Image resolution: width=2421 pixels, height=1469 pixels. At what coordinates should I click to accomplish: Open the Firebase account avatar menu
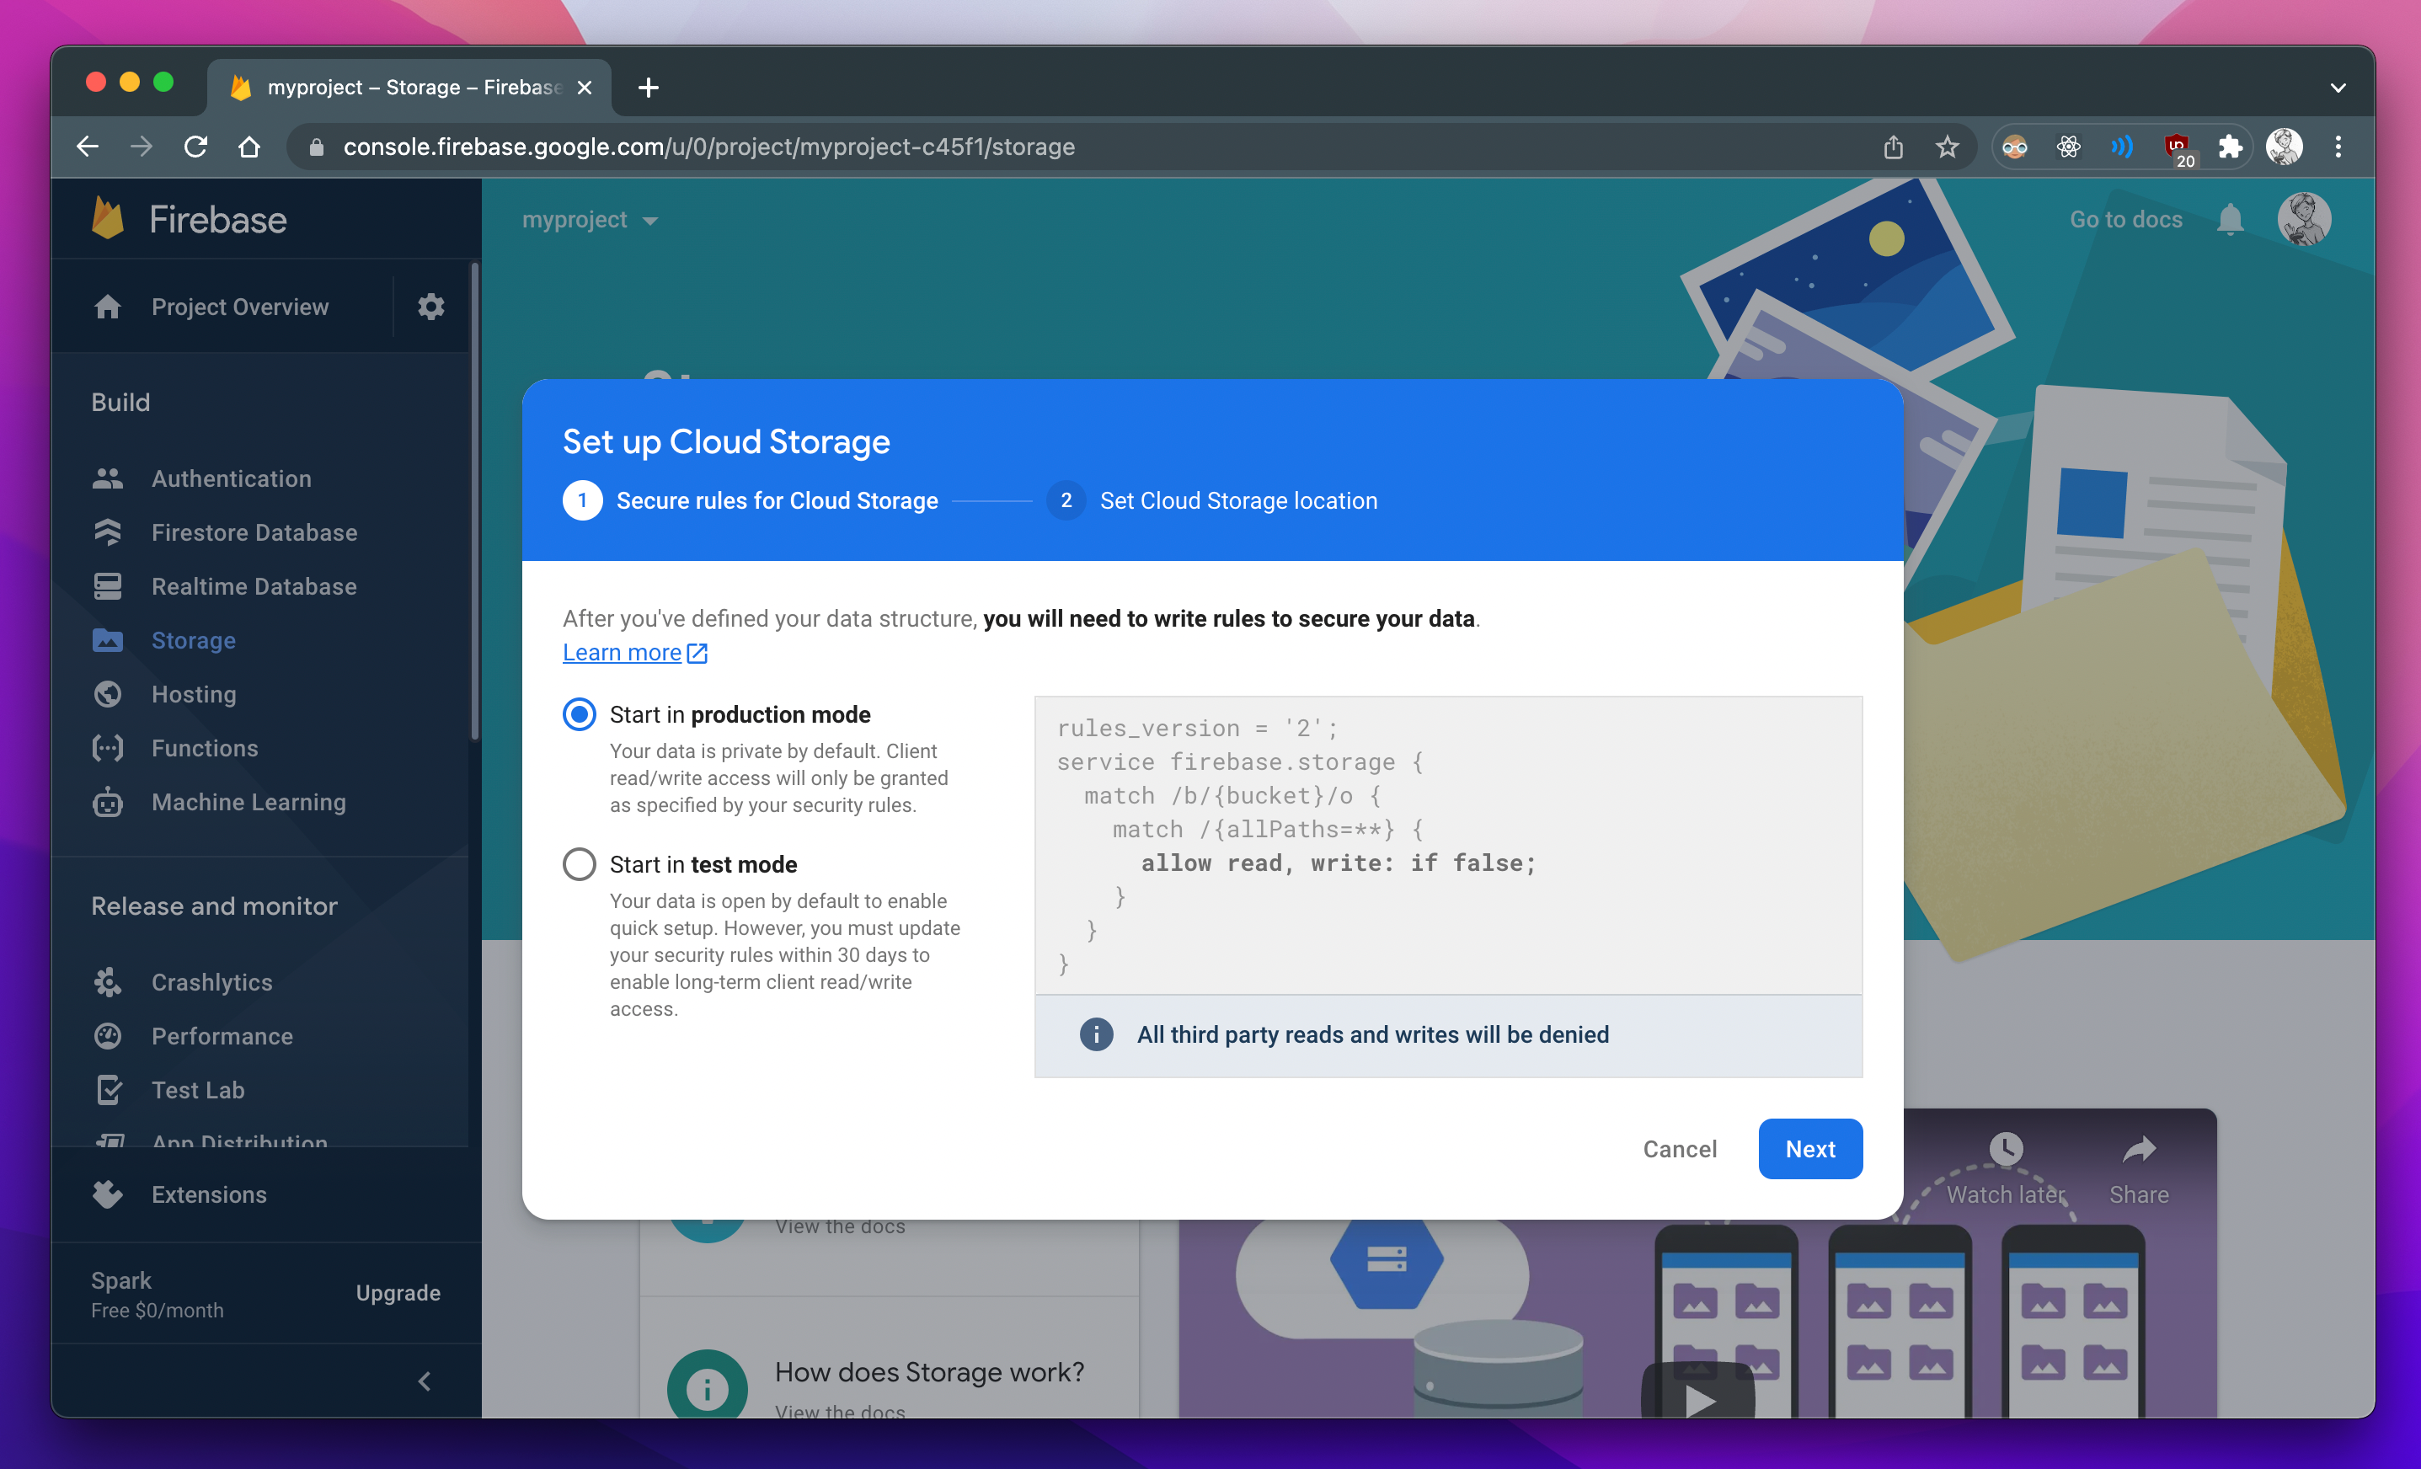[2304, 219]
